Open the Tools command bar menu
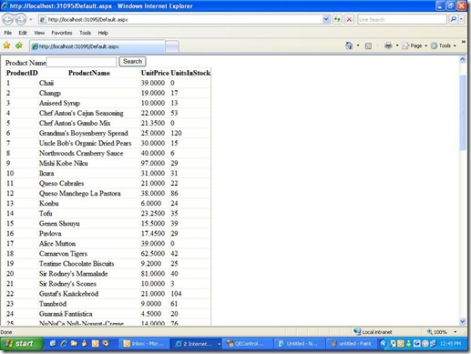The image size is (471, 354). pos(444,46)
